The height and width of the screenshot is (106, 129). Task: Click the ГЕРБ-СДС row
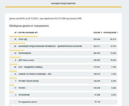point(63,39)
